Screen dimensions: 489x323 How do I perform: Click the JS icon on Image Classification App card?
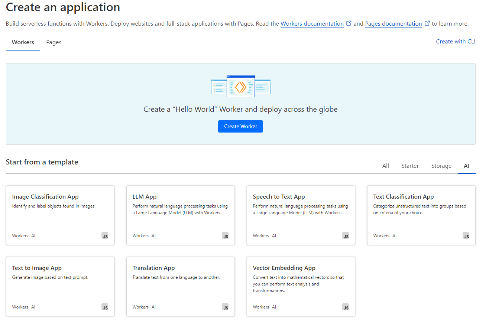click(105, 236)
